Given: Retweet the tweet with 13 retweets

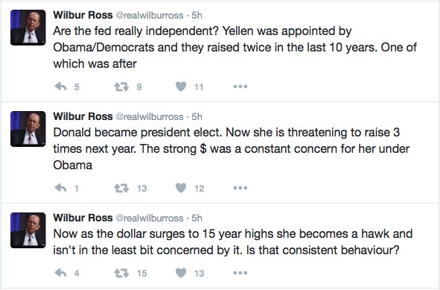Looking at the screenshot, I should pyautogui.click(x=121, y=188).
